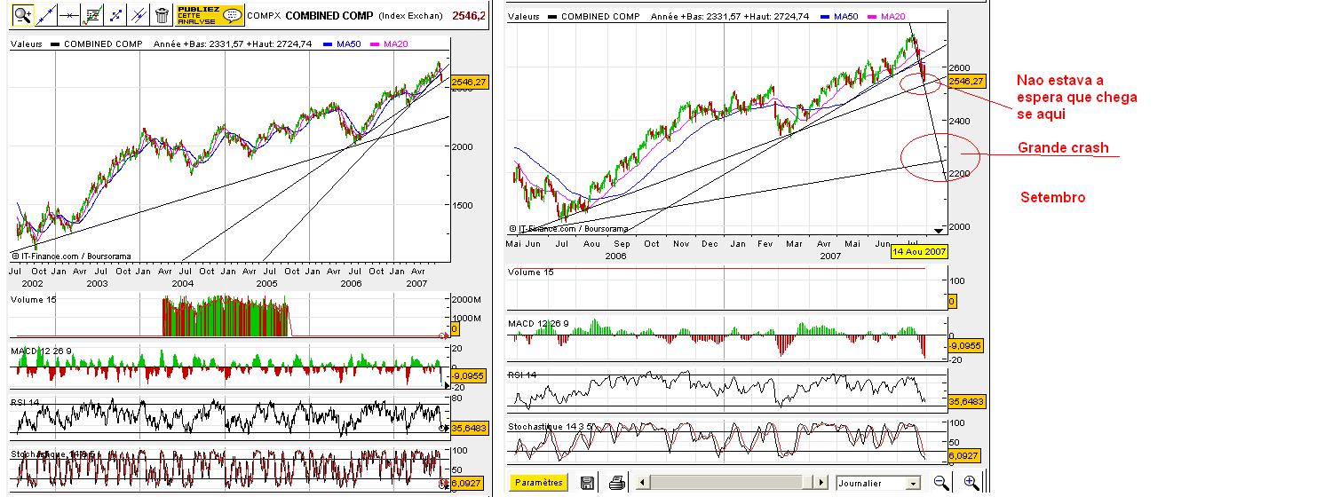
Task: Select the dotted segment line tool
Action: coord(115,14)
